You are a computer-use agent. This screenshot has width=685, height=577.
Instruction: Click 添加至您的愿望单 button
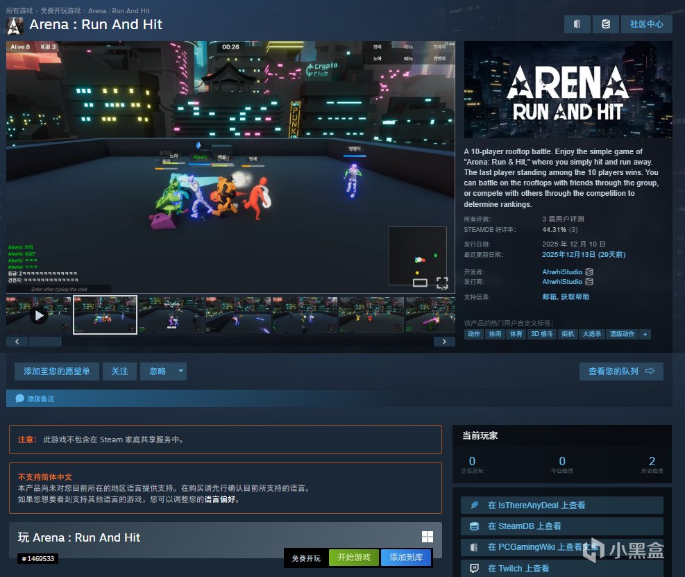[x=57, y=371]
